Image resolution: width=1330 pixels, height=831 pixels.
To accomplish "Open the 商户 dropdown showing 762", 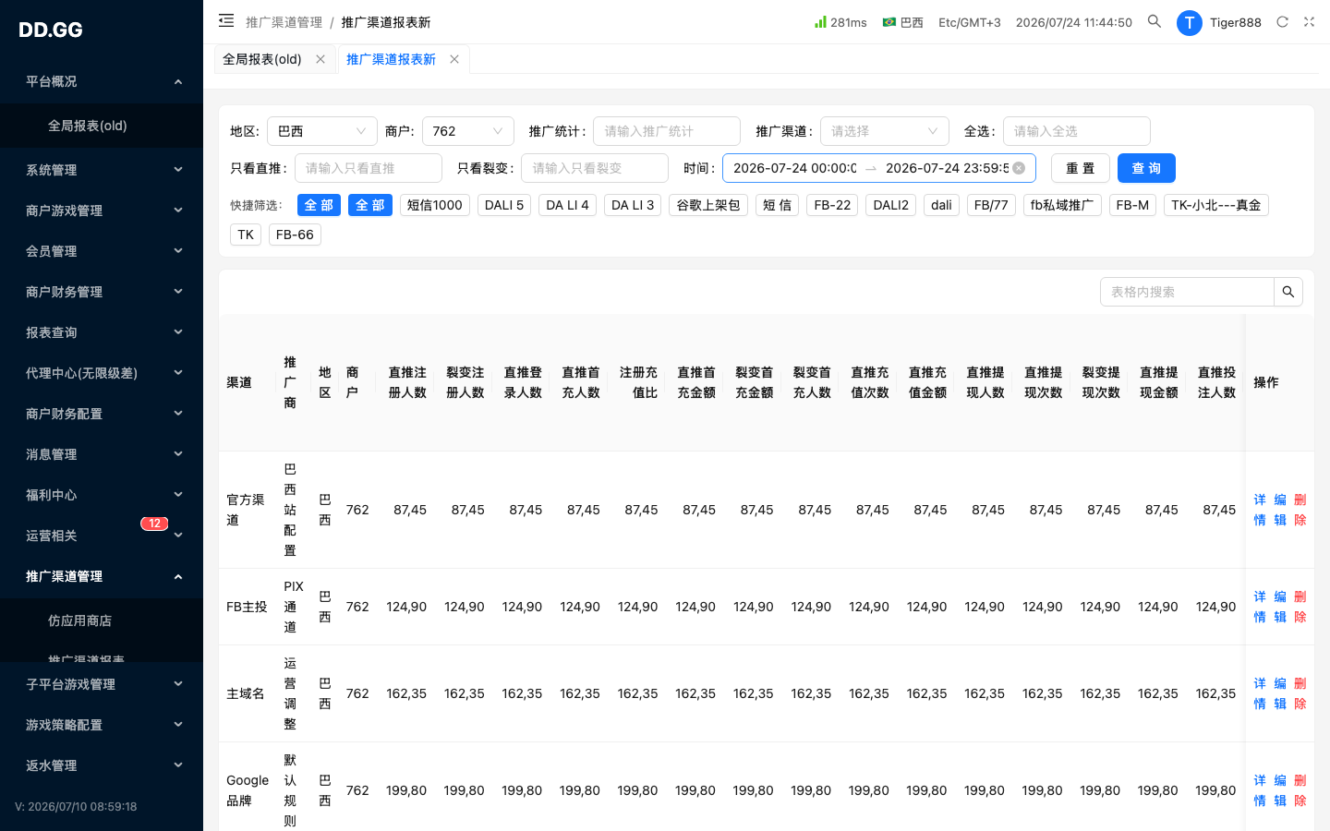I will [468, 131].
